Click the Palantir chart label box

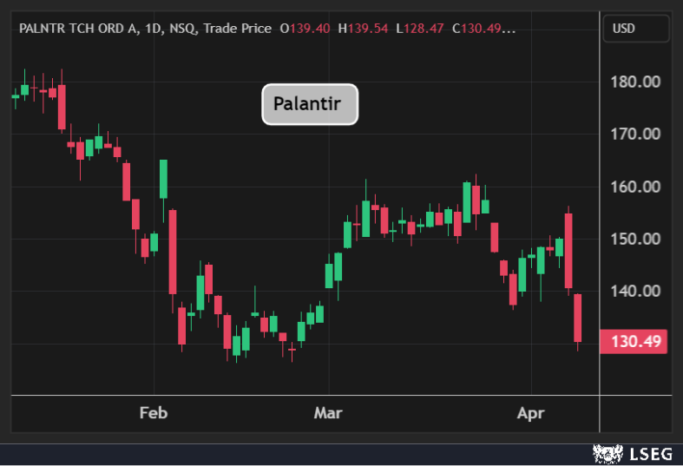(x=310, y=104)
